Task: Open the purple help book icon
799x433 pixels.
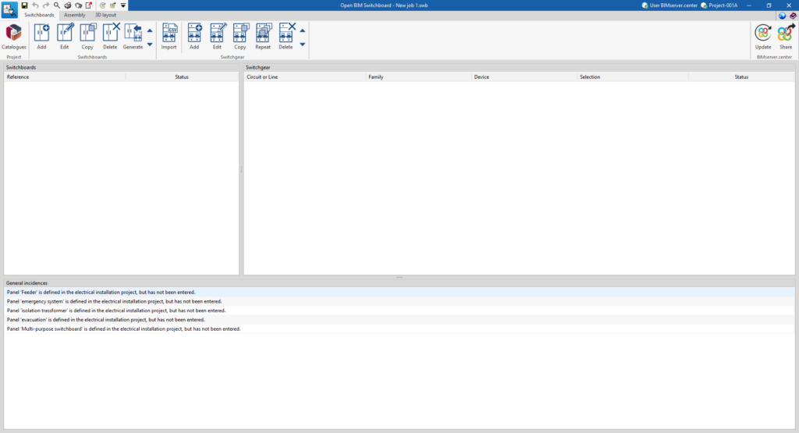Action: 793,16
